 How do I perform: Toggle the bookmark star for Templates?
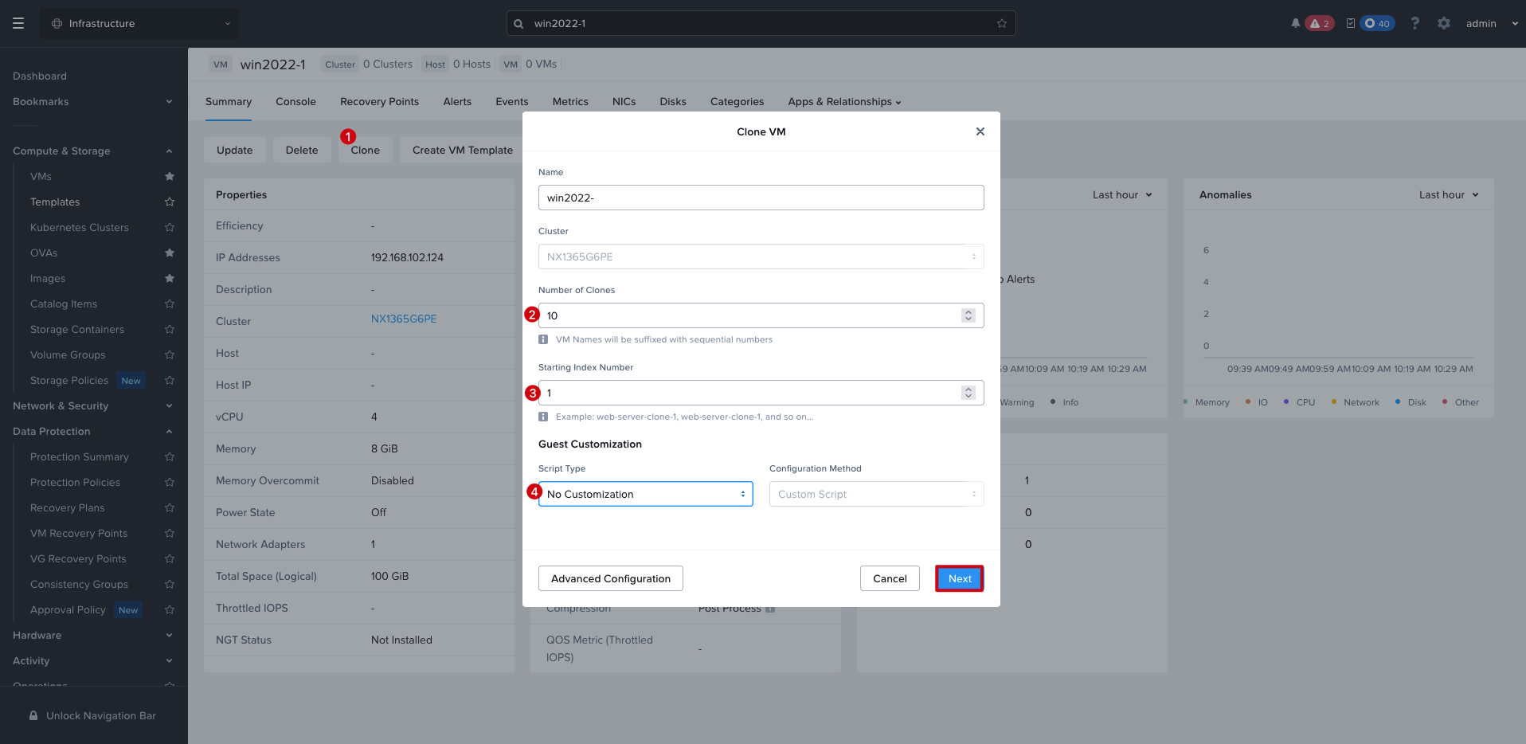click(169, 202)
